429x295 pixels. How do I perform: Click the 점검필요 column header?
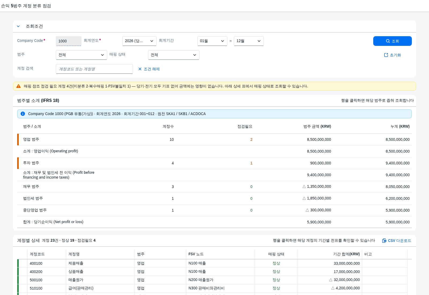pos(245,126)
